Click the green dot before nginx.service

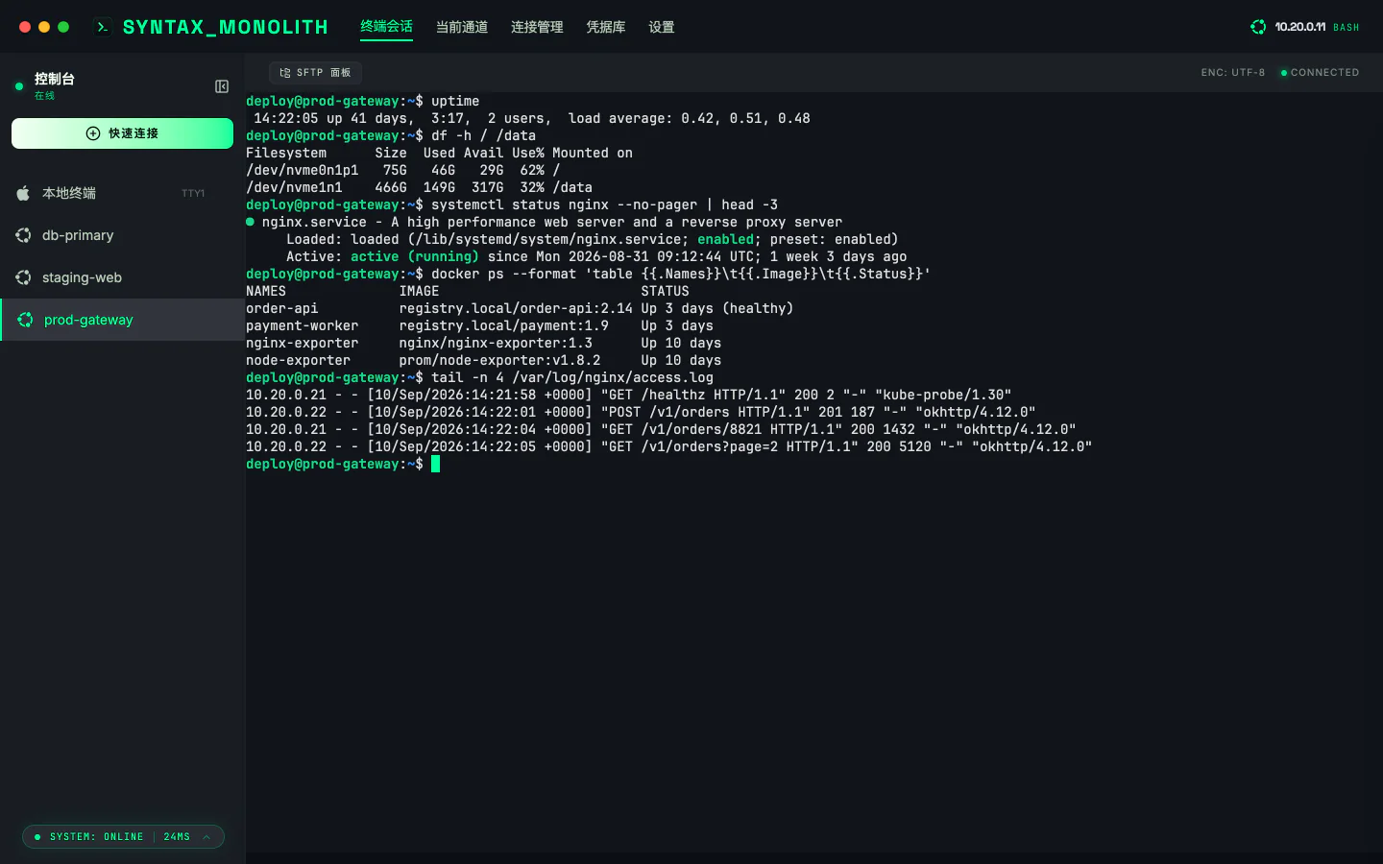pyautogui.click(x=251, y=222)
